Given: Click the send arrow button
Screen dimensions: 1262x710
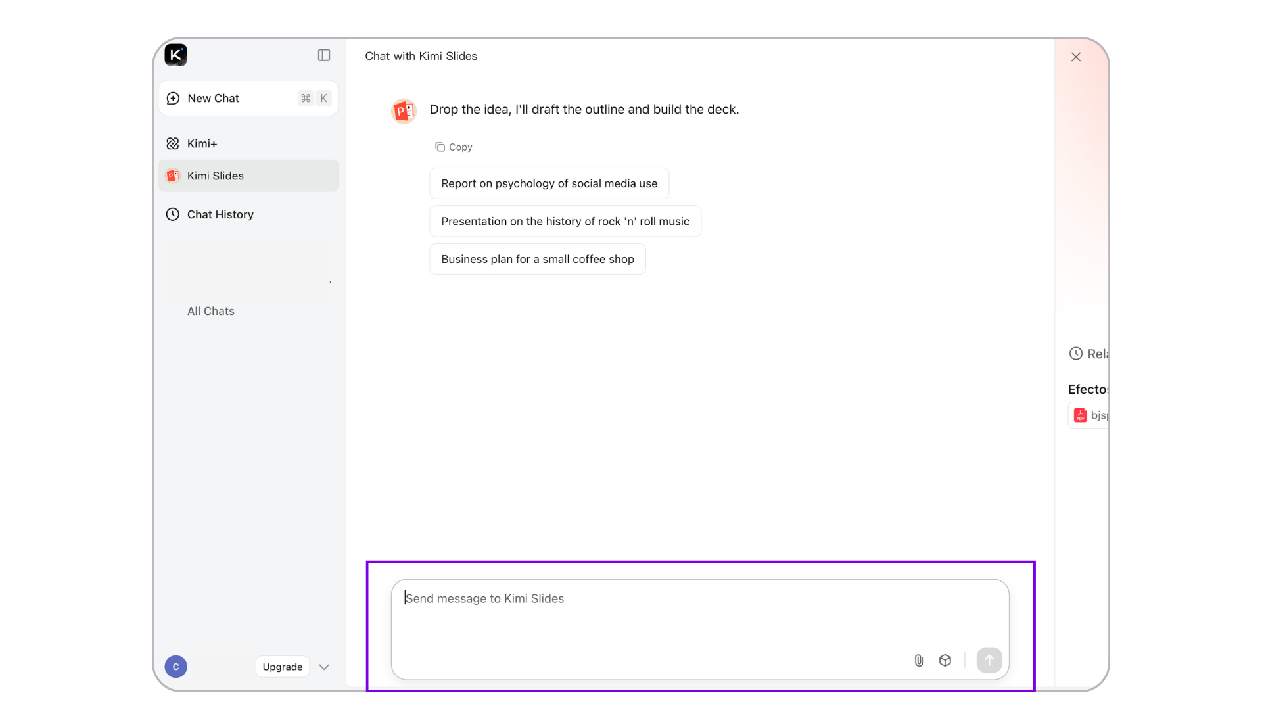Looking at the screenshot, I should (x=989, y=660).
